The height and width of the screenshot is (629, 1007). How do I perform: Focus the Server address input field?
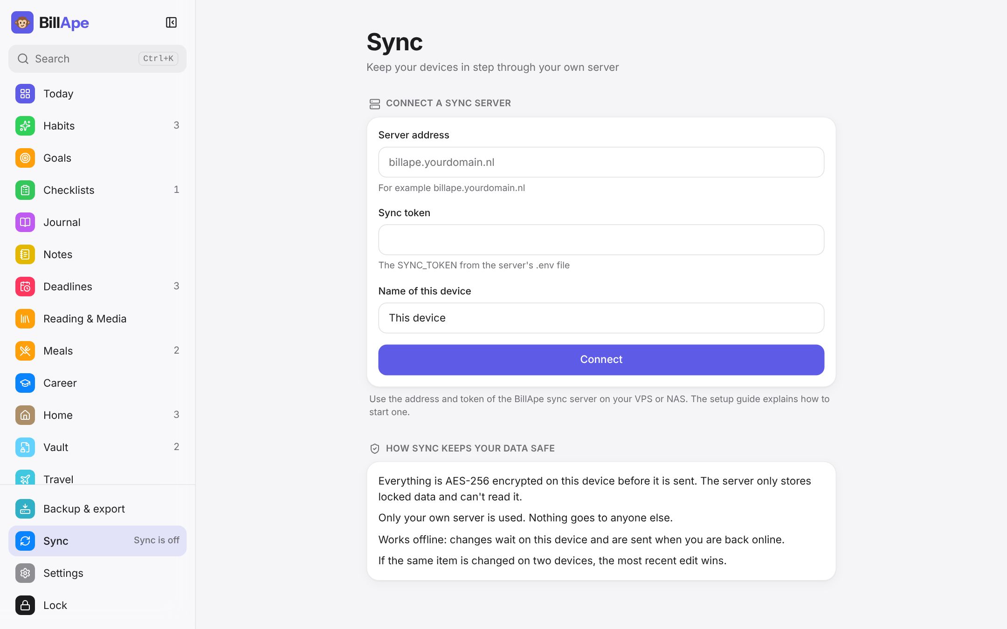click(x=601, y=162)
